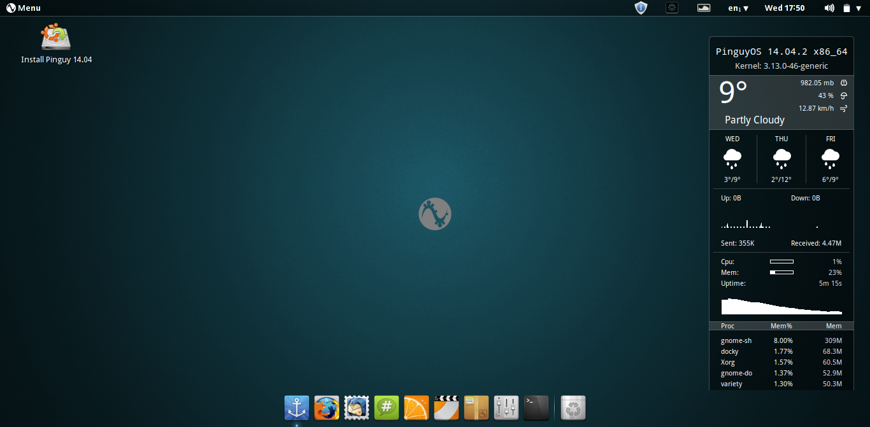The height and width of the screenshot is (427, 870).
Task: Open Clementine orange music player
Action: click(x=417, y=408)
